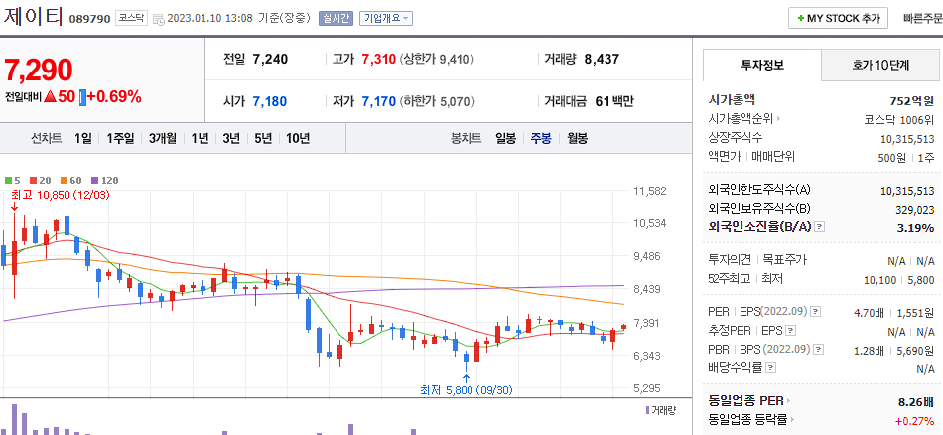Click the purple 120 moving average legend
943x435 pixels.
[104, 180]
